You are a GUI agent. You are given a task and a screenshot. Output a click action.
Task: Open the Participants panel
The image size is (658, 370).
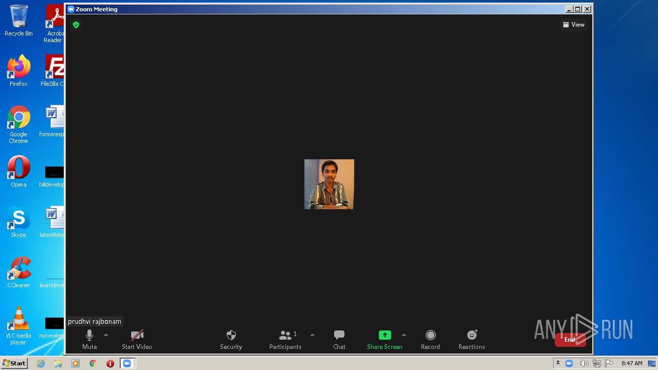pyautogui.click(x=285, y=340)
